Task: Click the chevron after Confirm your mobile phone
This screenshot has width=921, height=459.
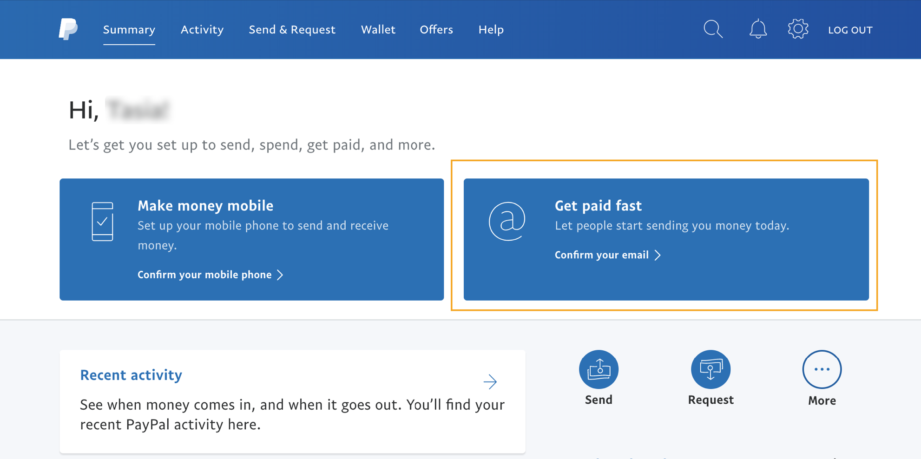Action: (x=280, y=275)
